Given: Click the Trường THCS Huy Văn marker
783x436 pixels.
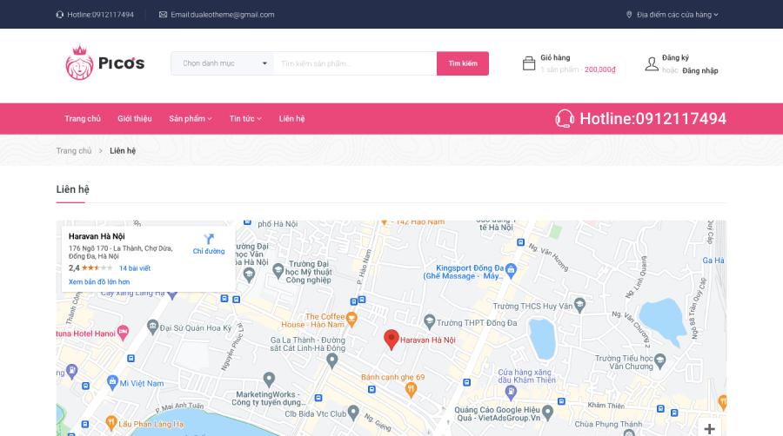Looking at the screenshot, I should pyautogui.click(x=579, y=305).
